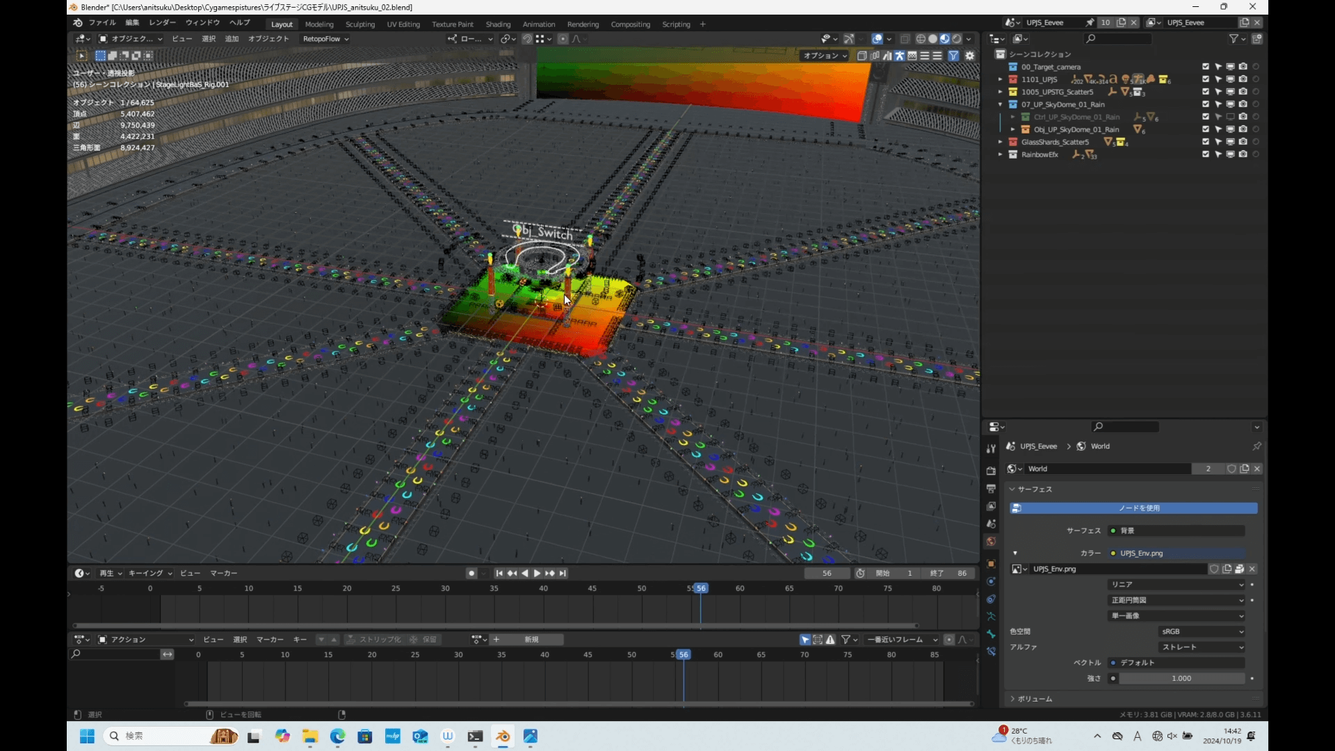Click the UPJS_Env.png color link field
1335x751 pixels.
pyautogui.click(x=1176, y=554)
